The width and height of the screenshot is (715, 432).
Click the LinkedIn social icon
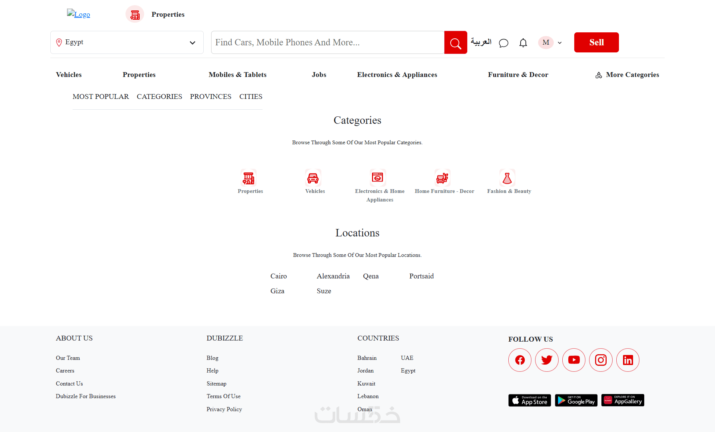[628, 360]
